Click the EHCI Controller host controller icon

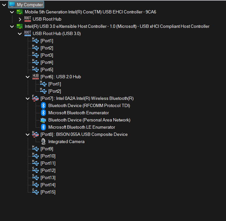20,12
